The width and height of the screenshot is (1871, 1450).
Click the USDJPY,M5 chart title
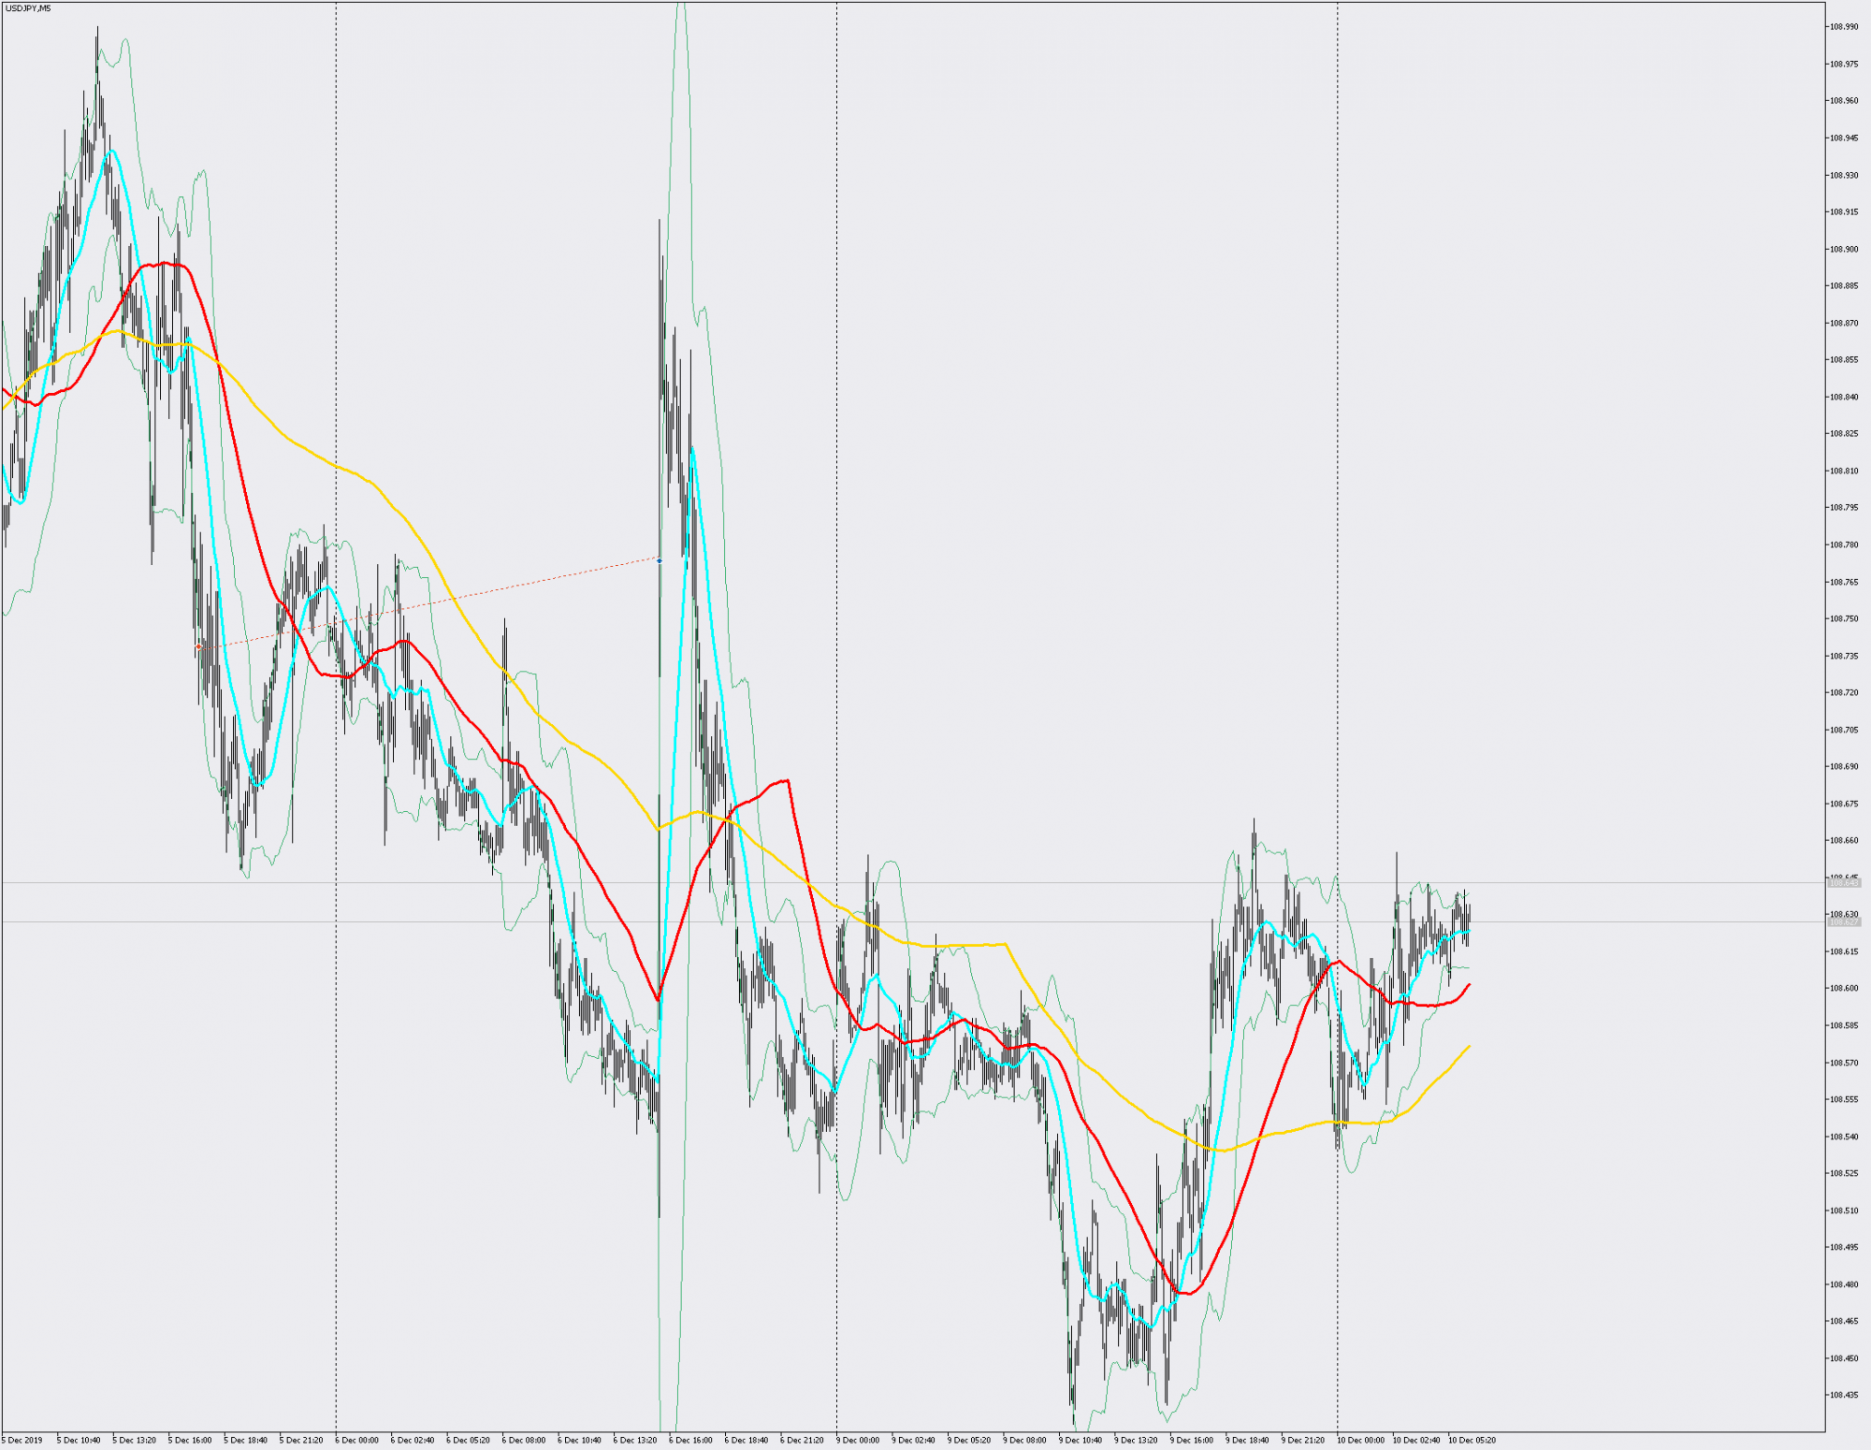[27, 8]
